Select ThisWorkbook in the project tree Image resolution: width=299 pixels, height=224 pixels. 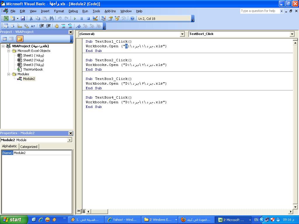click(33, 69)
